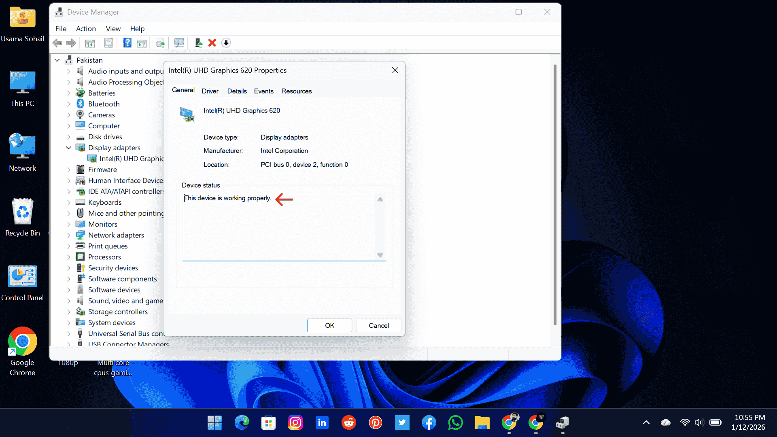777x437 pixels.
Task: Switch to the Driver tab
Action: click(210, 91)
